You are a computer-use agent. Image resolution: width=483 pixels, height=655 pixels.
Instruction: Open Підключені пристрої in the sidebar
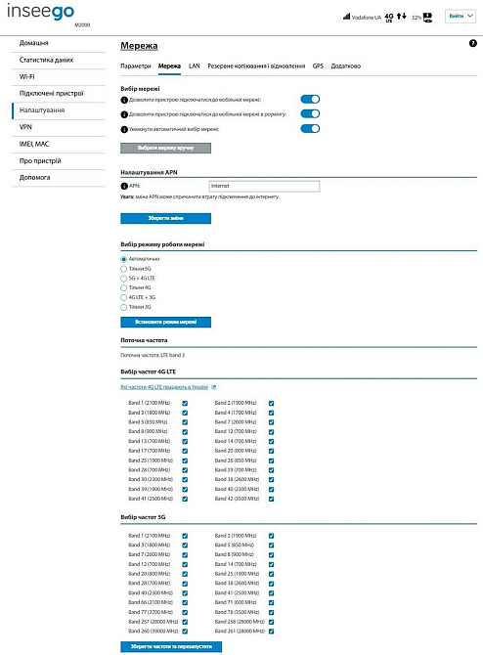[59, 94]
